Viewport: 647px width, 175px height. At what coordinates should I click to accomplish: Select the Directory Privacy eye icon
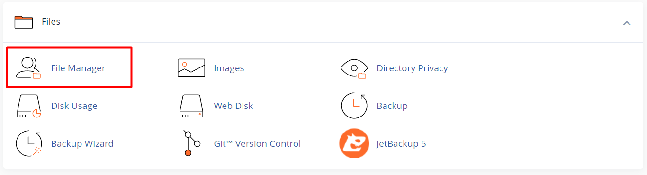click(x=354, y=68)
